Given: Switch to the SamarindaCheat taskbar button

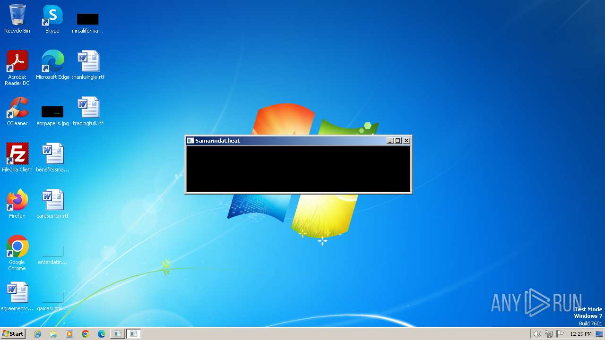Looking at the screenshot, I should (134, 334).
